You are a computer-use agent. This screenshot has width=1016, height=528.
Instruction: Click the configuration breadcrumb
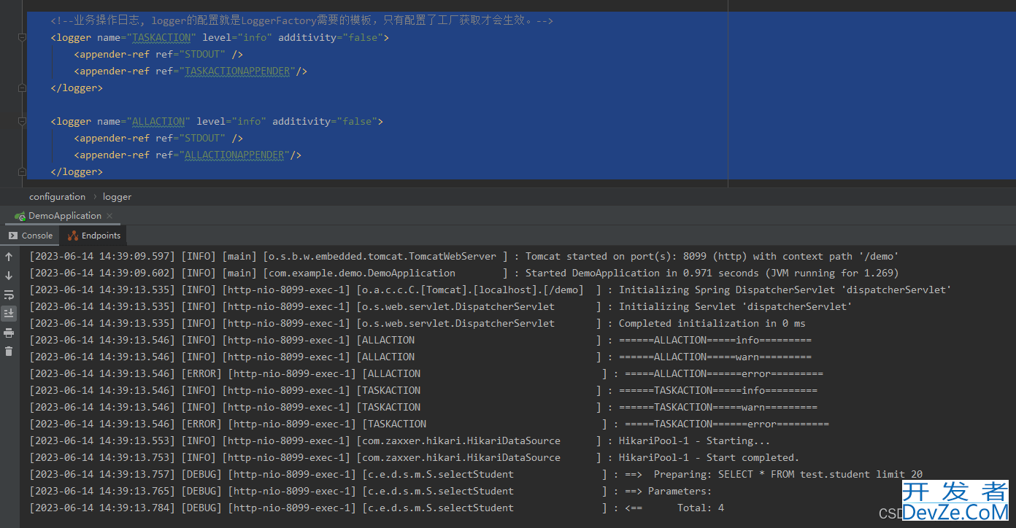tap(57, 197)
